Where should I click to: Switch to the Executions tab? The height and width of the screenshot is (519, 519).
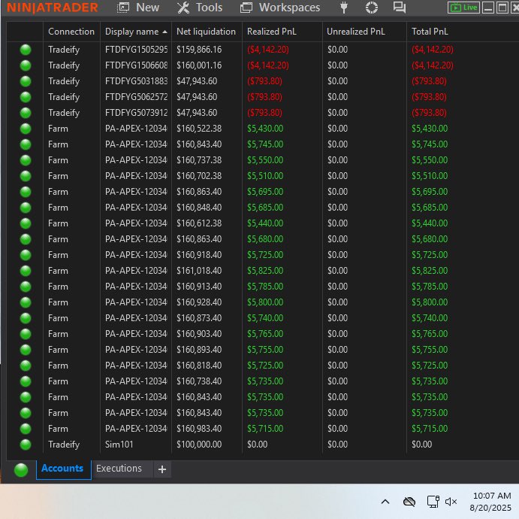[x=119, y=469]
